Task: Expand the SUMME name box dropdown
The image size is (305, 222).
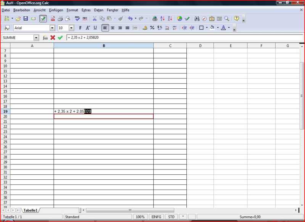Action: click(36, 38)
